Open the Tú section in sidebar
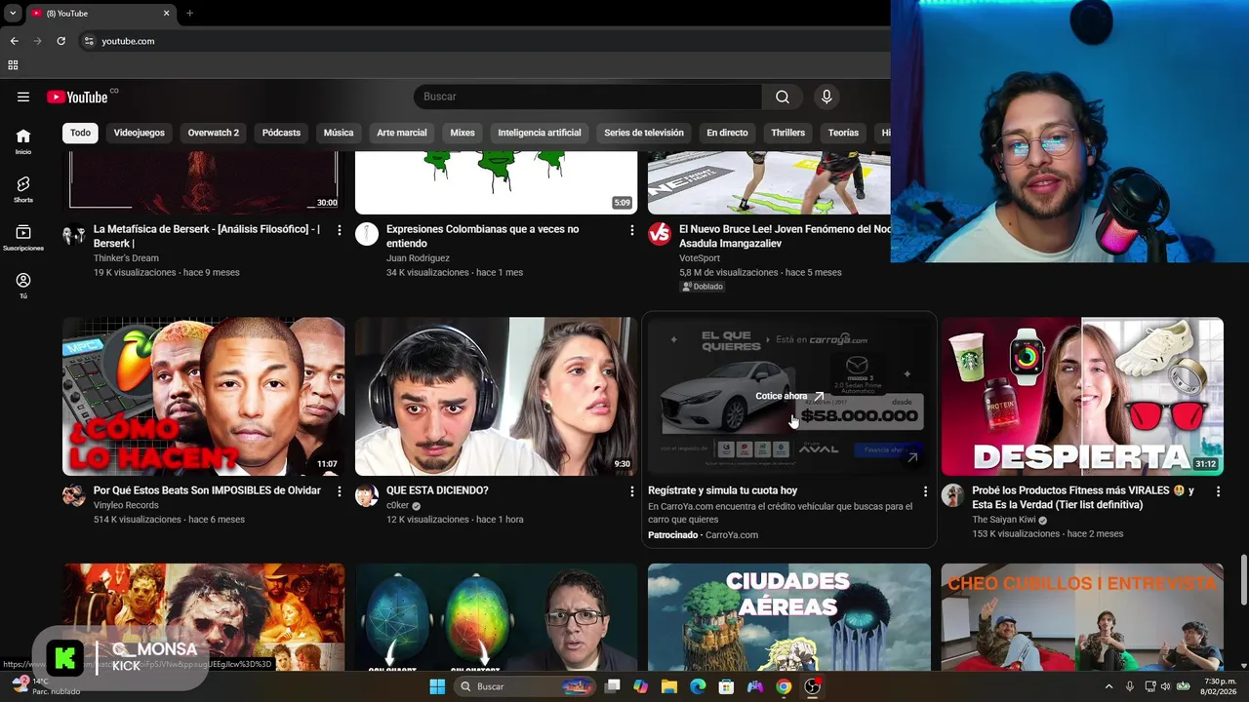 tap(23, 286)
